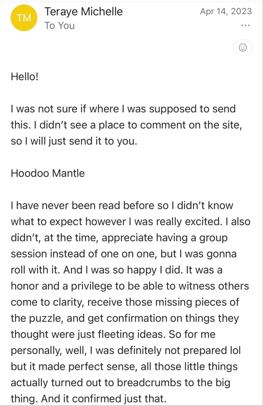Click the "Hoodoo Mantle" heading text
The width and height of the screenshot is (263, 406).
pos(48,173)
